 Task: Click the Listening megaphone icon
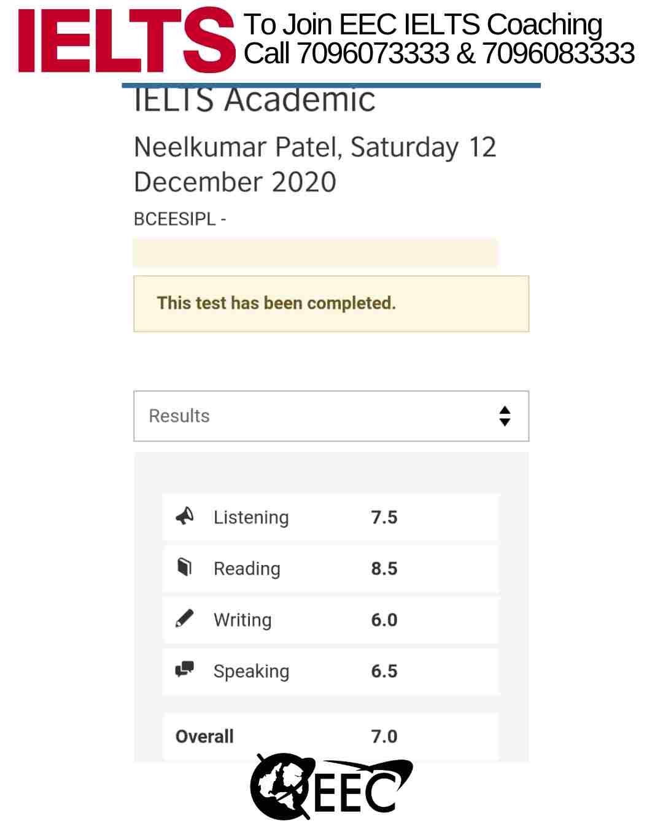[184, 516]
